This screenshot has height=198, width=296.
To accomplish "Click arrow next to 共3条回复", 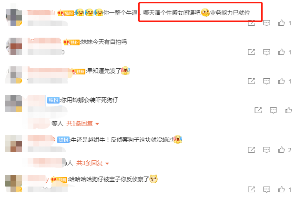I will click(x=107, y=164).
